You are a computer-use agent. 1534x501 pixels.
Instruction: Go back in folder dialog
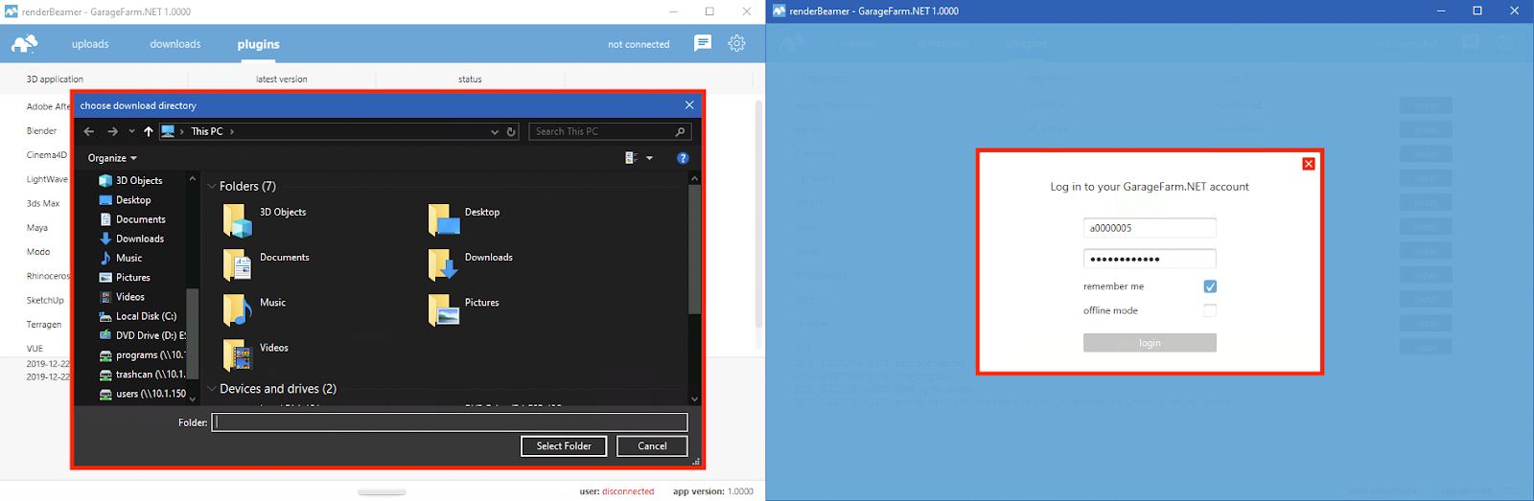[x=89, y=131]
